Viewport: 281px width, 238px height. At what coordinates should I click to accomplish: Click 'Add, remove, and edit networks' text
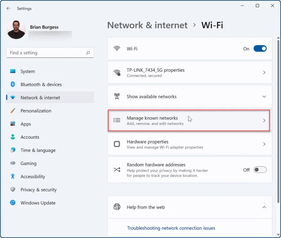click(155, 124)
